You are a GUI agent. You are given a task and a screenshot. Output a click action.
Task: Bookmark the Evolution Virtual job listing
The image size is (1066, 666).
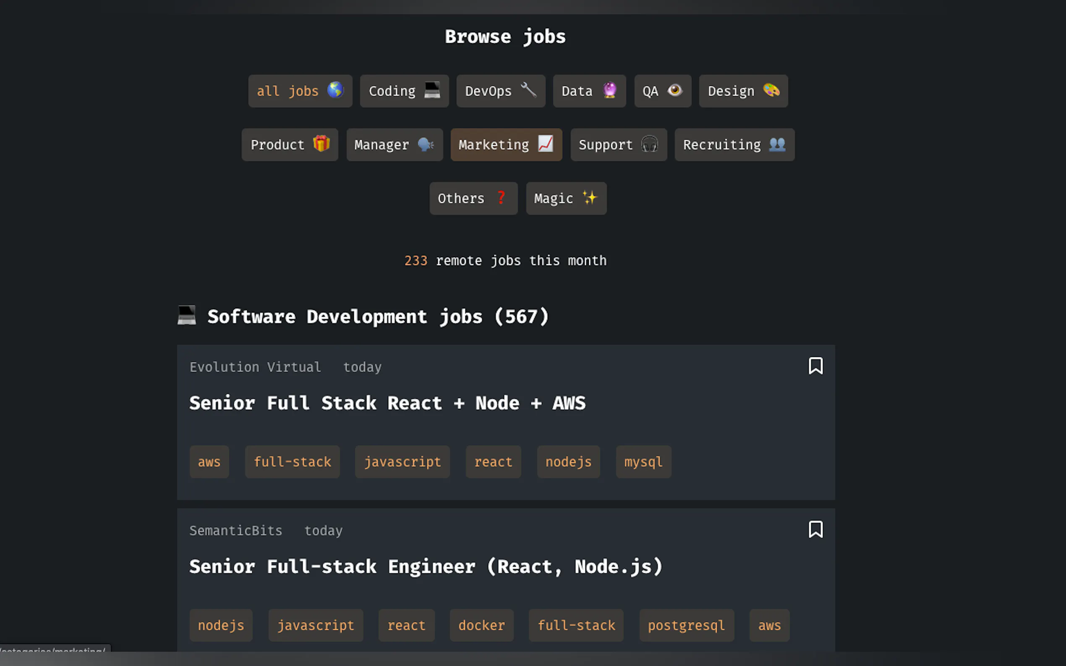click(x=815, y=366)
